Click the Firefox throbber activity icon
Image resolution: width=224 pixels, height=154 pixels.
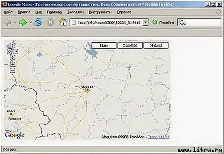pos(218,12)
